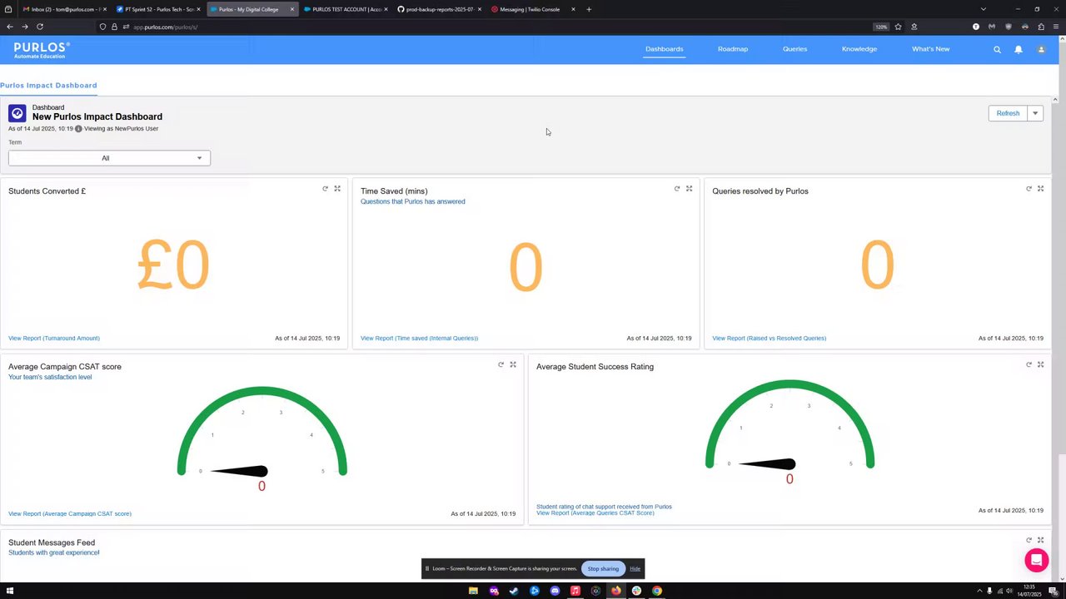
Task: Click Hide in the Loom sharing bar
Action: click(635, 569)
